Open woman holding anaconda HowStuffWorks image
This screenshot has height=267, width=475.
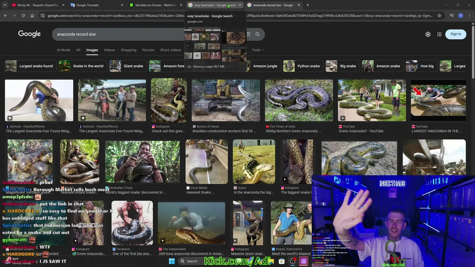39,100
